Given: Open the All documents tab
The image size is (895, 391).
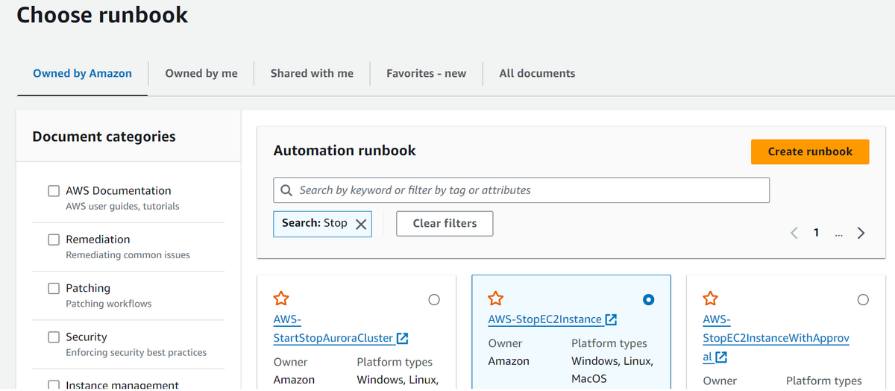Looking at the screenshot, I should click(x=537, y=73).
